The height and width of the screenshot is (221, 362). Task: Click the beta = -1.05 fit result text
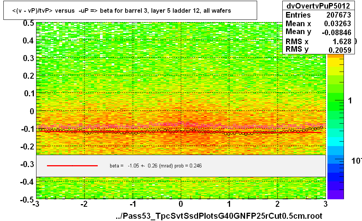pos(156,166)
